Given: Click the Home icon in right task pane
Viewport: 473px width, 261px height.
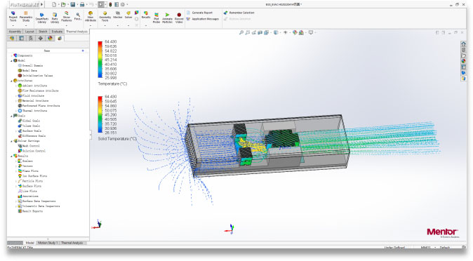Looking at the screenshot, I should [x=463, y=44].
